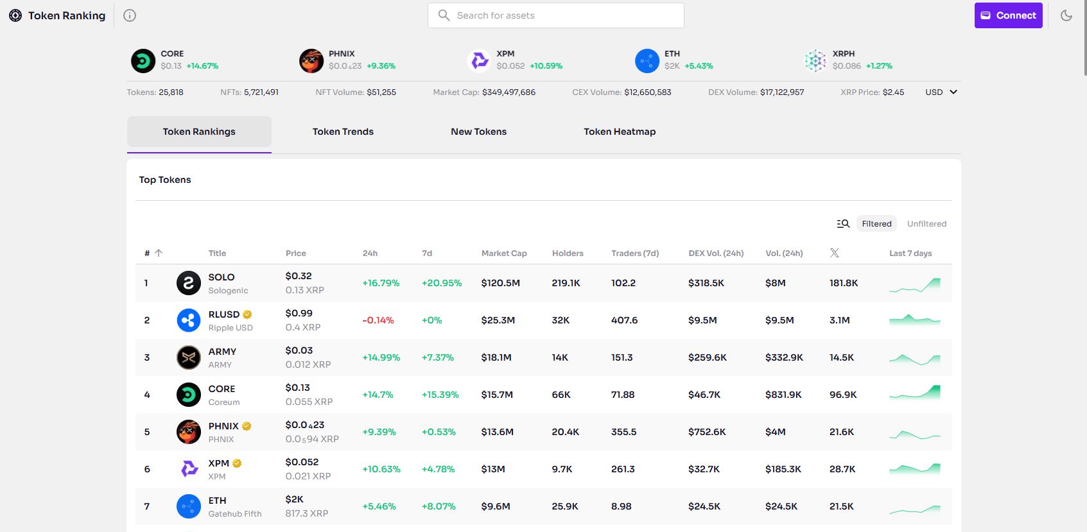Click the CORE token logo in table

[189, 395]
